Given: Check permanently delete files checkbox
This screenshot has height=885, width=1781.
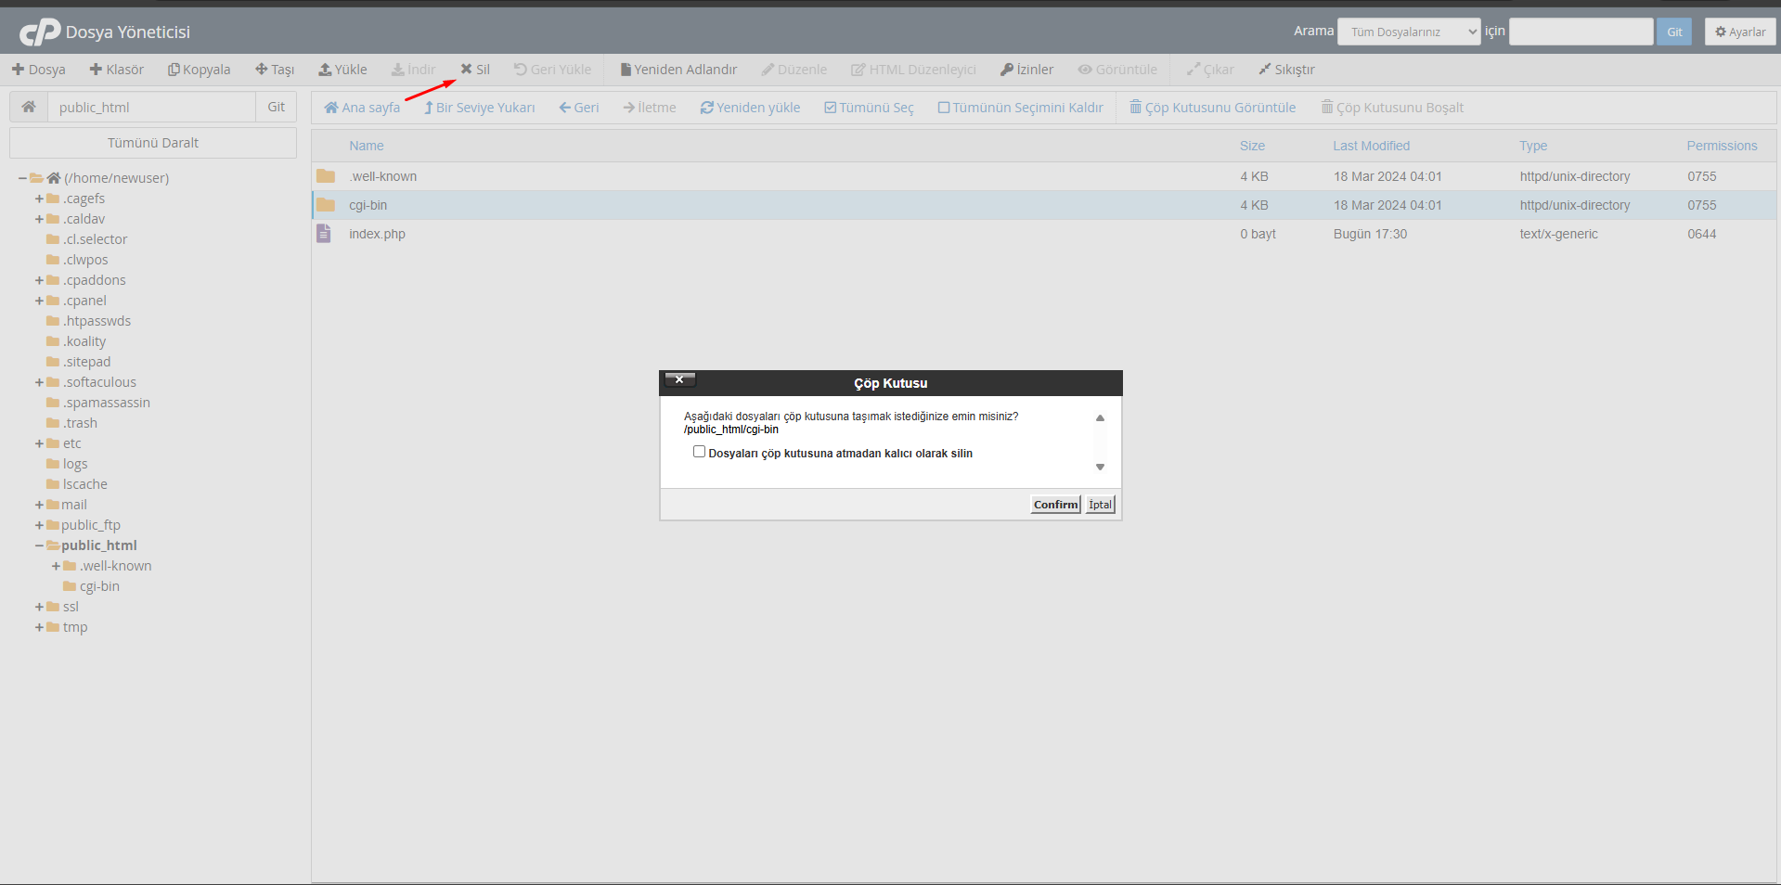Looking at the screenshot, I should click(699, 452).
